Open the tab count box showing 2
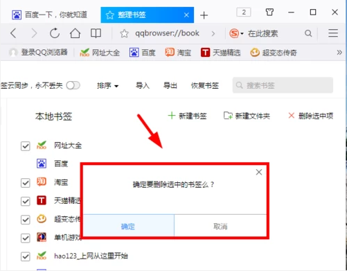The image size is (347, 271). point(244,12)
